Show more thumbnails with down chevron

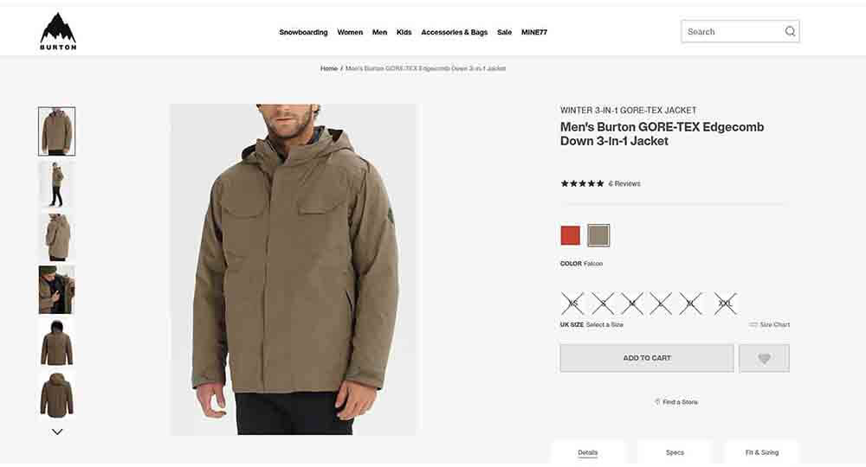(57, 432)
